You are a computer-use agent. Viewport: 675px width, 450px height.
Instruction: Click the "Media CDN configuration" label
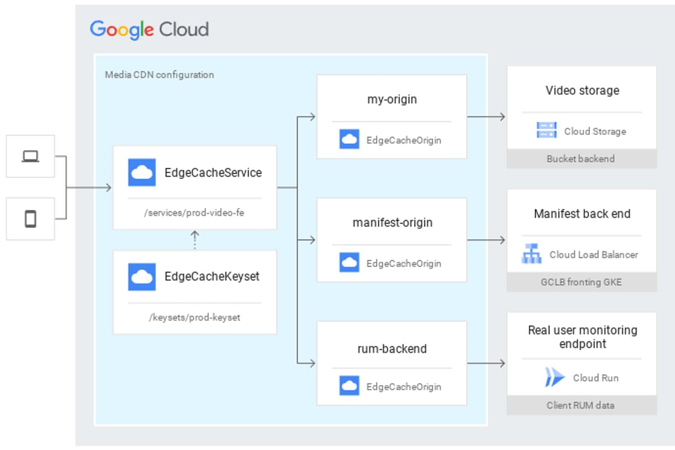(x=159, y=75)
